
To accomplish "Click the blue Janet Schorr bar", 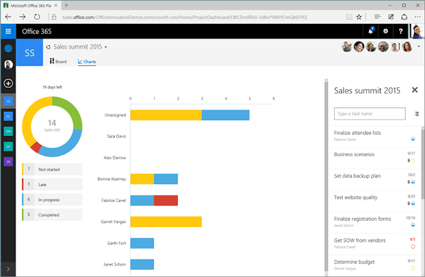I will click(x=142, y=264).
